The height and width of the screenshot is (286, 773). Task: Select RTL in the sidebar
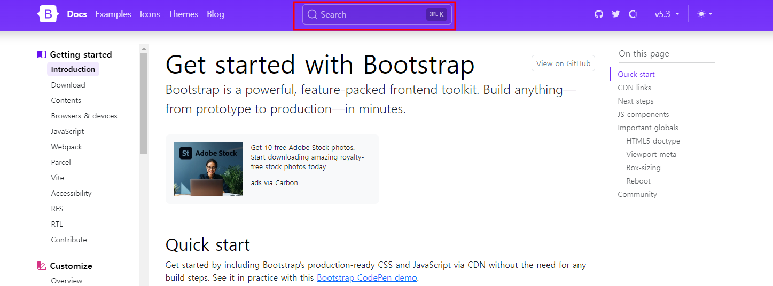(x=57, y=224)
